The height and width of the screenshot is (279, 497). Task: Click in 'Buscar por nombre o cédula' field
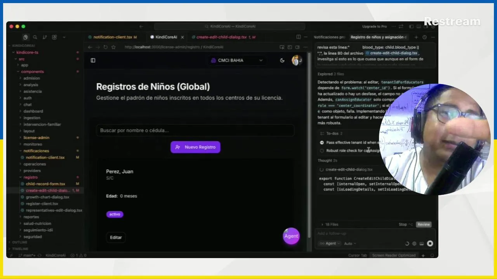tap(195, 131)
